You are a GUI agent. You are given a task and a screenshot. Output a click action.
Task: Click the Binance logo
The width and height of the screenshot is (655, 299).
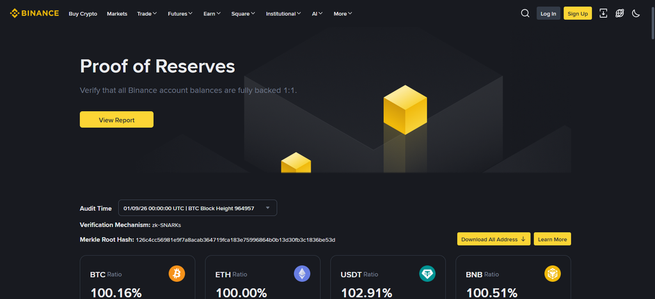[35, 13]
